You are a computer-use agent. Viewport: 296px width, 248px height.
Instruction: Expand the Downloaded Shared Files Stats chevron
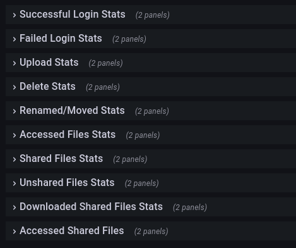(x=15, y=208)
